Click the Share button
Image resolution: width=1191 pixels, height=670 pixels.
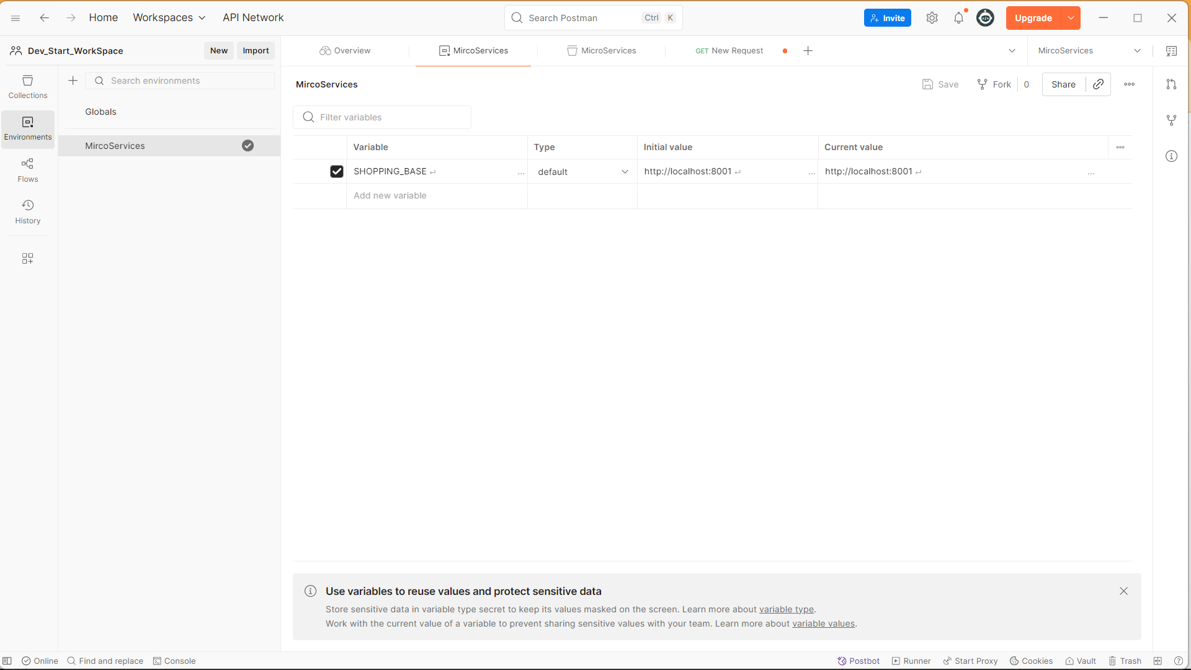pos(1063,84)
